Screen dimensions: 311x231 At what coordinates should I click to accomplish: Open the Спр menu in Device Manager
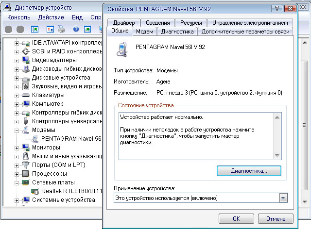[x=96, y=17]
